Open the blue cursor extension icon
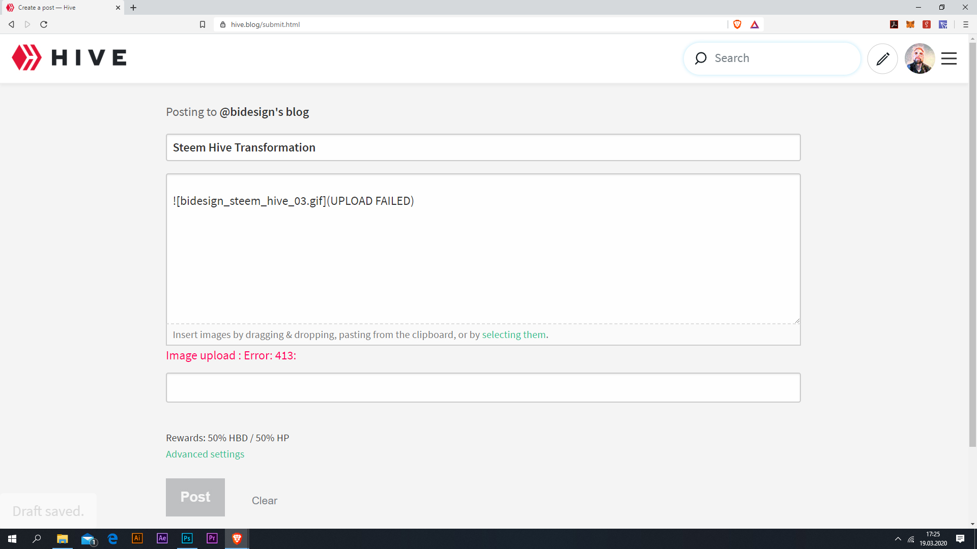977x549 pixels. 943,24
